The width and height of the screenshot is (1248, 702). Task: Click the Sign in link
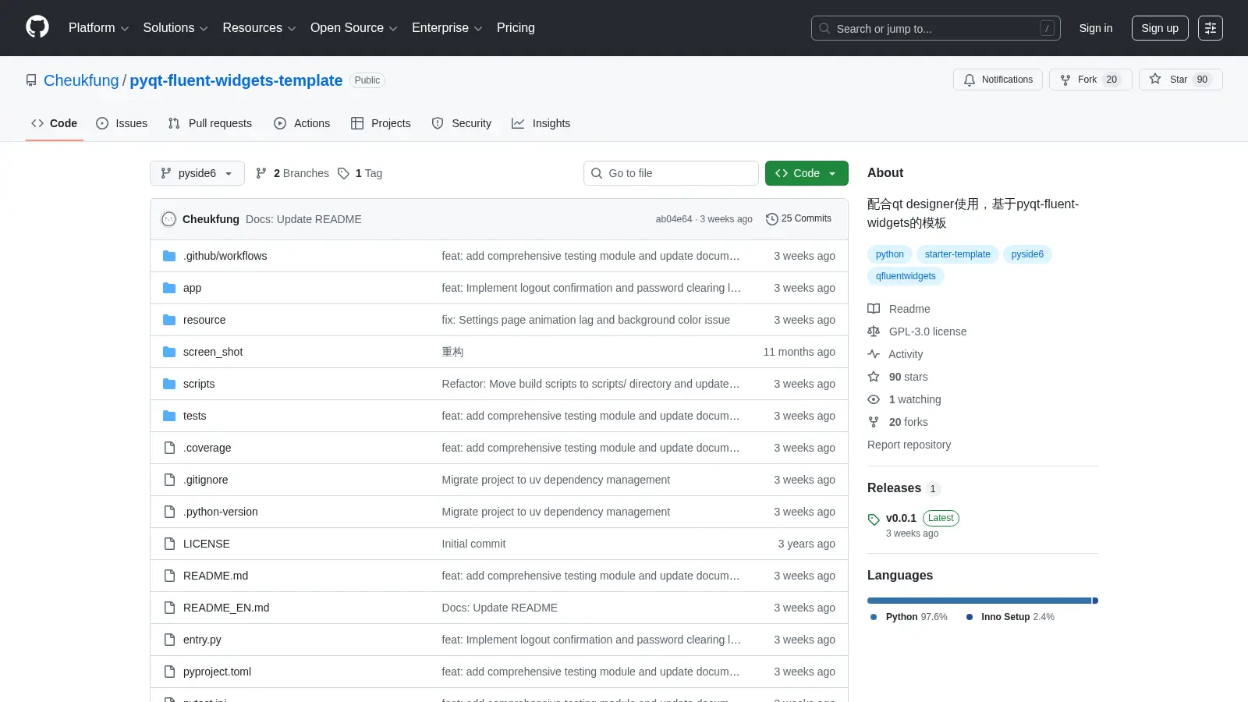(x=1096, y=28)
